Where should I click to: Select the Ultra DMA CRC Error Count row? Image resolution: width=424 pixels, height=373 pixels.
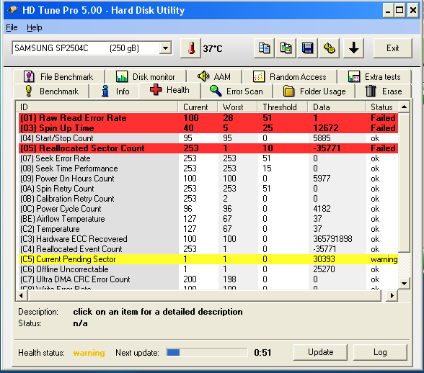click(x=208, y=279)
